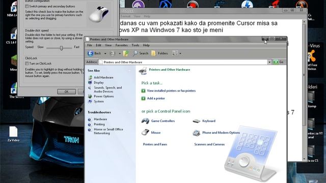
Task: Adjust the Double-click speed slider thumb
Action: coord(61,48)
